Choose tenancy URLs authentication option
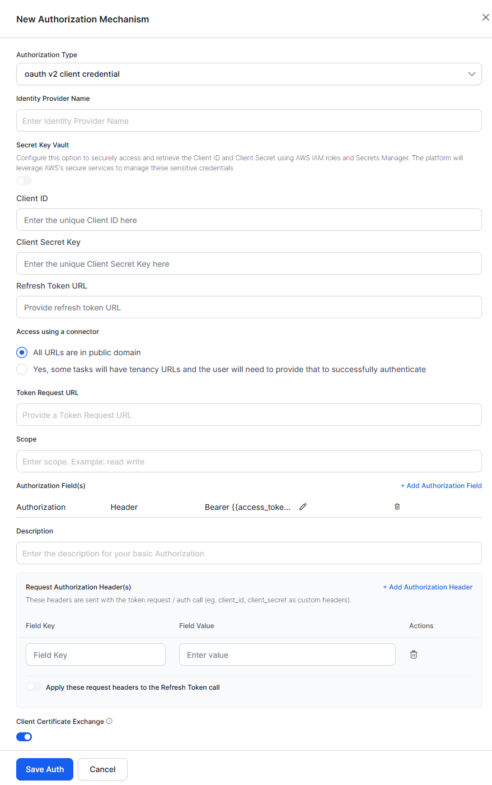The image size is (492, 785). pos(21,369)
